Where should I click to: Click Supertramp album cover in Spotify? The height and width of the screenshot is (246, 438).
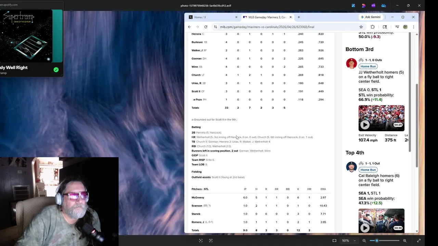[x=26, y=36]
